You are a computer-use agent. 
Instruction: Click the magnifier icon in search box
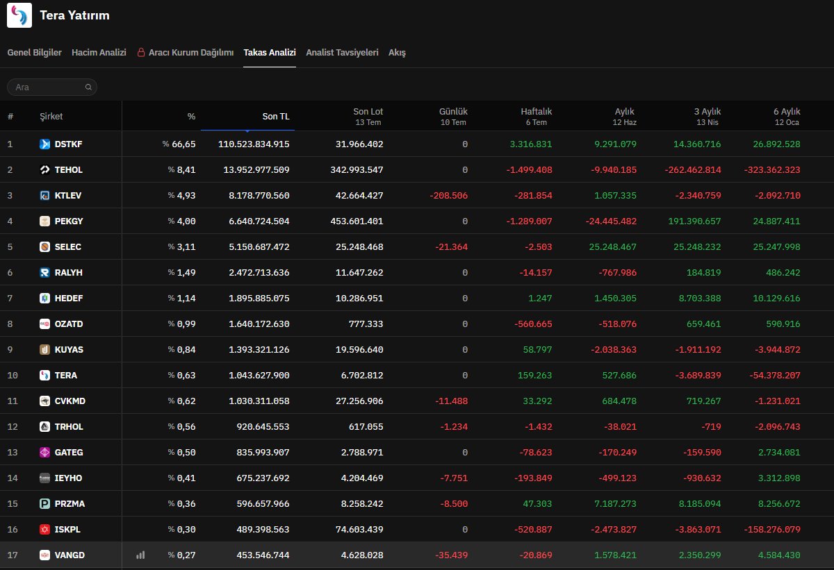[x=88, y=87]
